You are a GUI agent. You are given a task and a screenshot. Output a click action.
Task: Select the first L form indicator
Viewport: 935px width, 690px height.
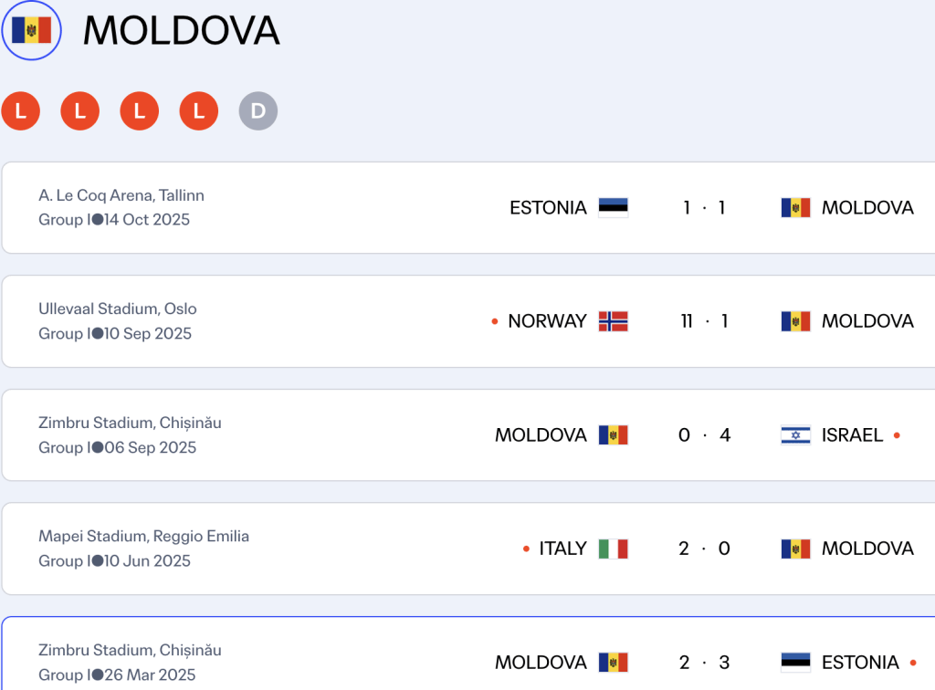(x=20, y=110)
